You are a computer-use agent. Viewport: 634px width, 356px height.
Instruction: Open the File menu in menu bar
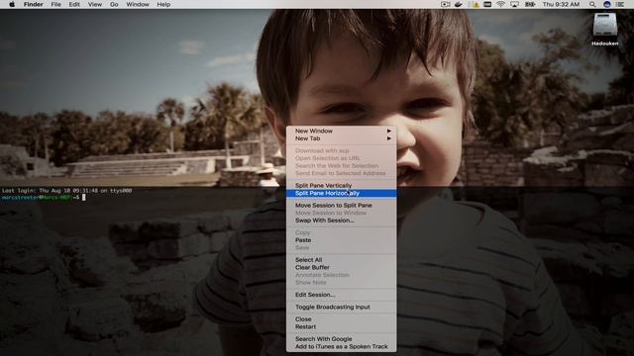55,4
